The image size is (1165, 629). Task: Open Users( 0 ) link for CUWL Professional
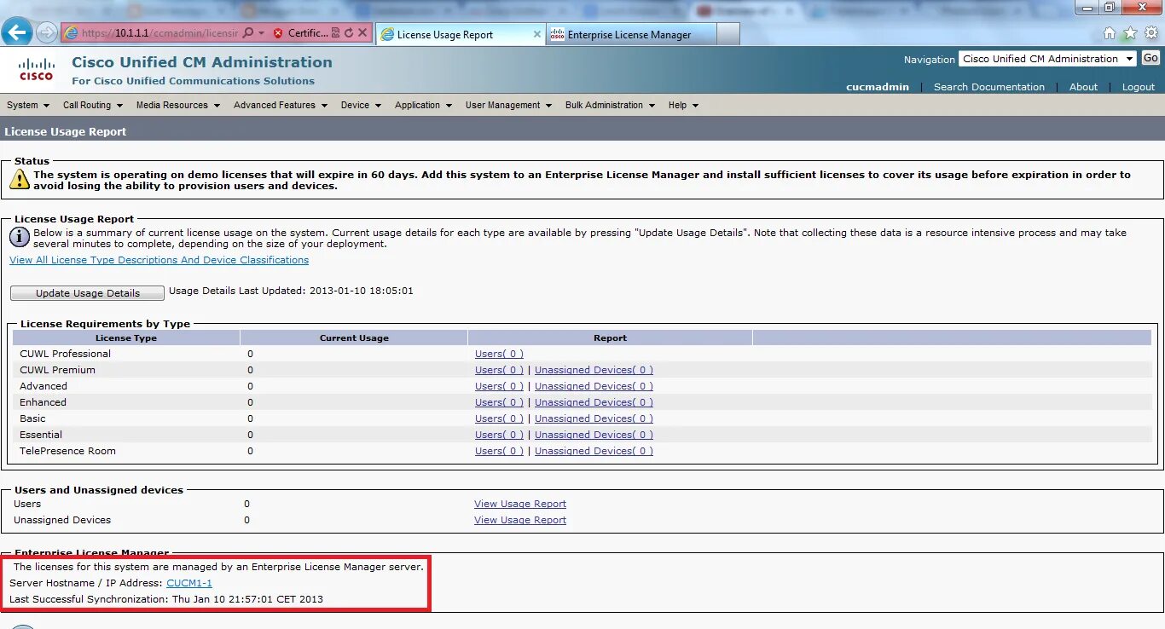pos(499,354)
